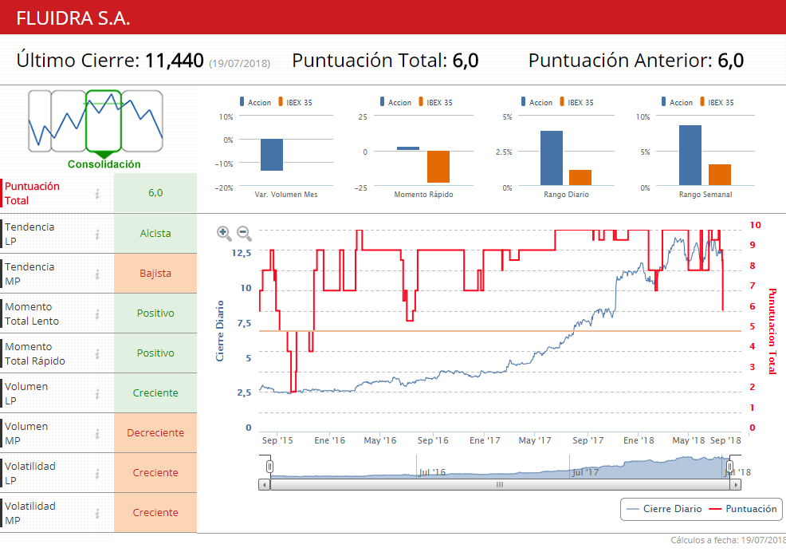The image size is (786, 552).
Task: Click the orange IBEX 35 bar in Rango Diario
Action: coord(580,178)
